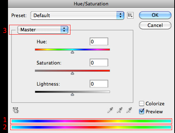
Task: Click the Cancel button
Action: (155, 25)
